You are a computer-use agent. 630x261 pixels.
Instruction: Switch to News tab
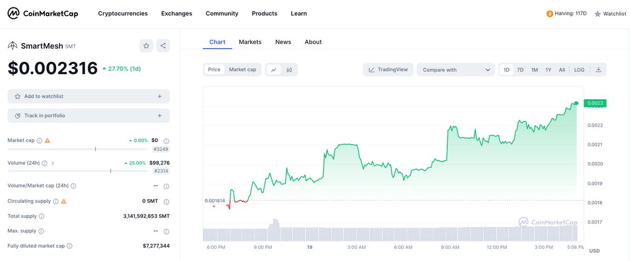tap(283, 42)
